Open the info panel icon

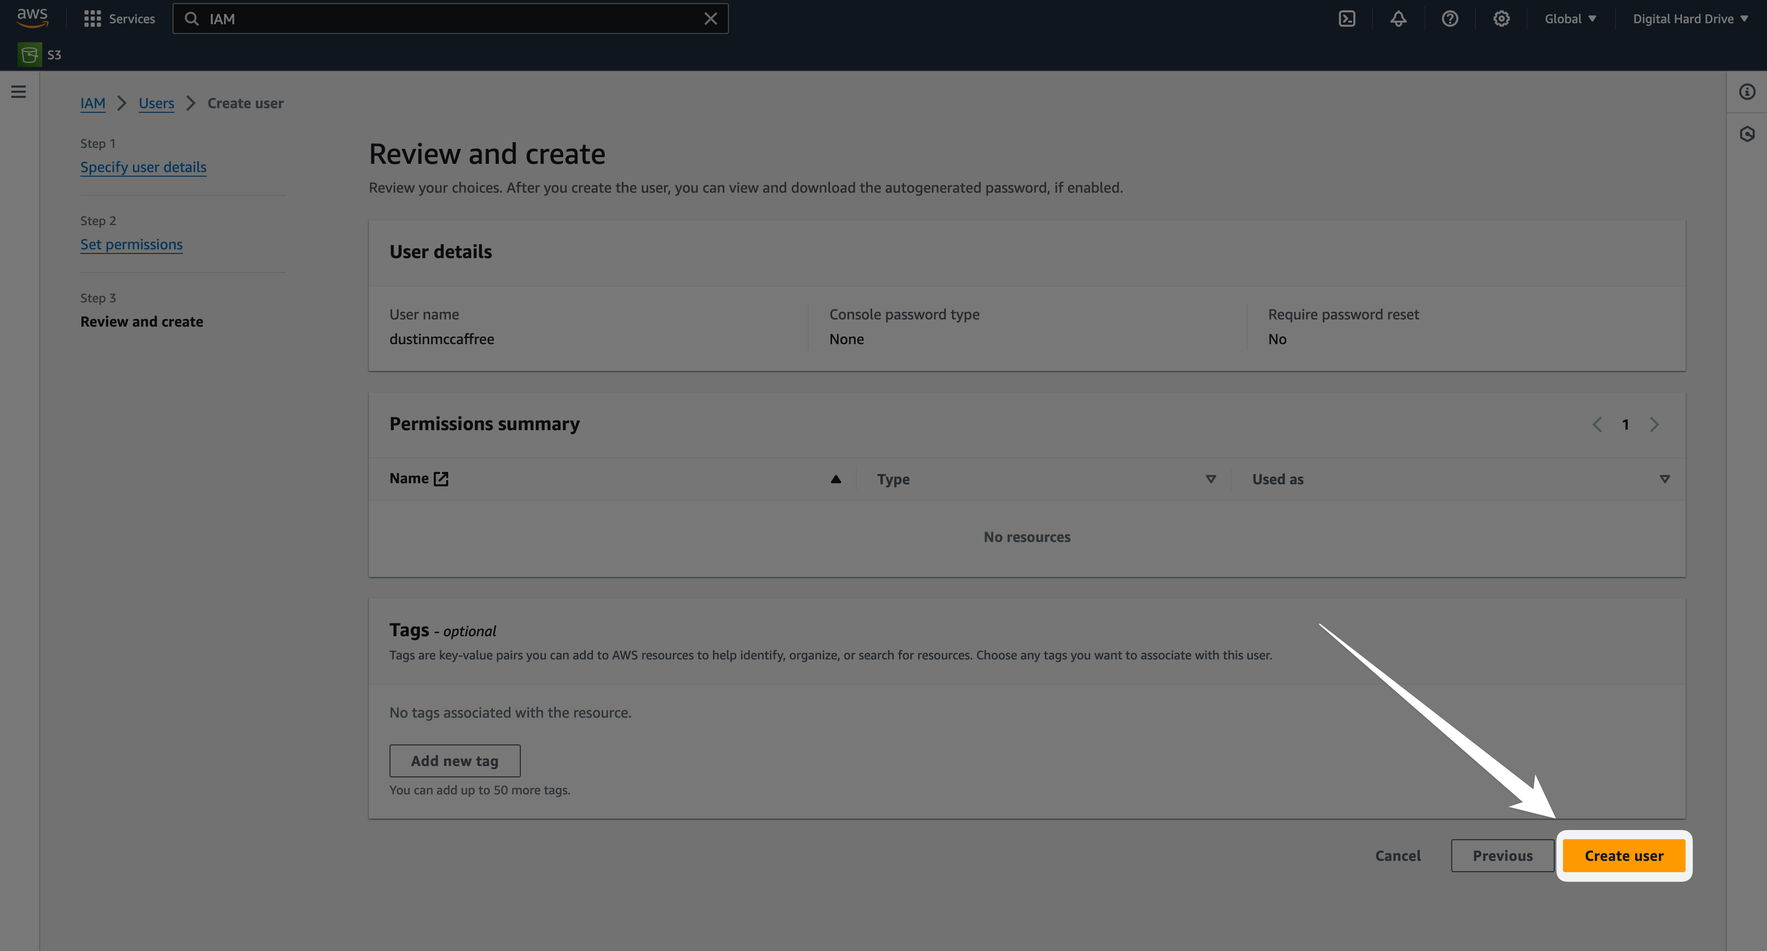(1746, 91)
